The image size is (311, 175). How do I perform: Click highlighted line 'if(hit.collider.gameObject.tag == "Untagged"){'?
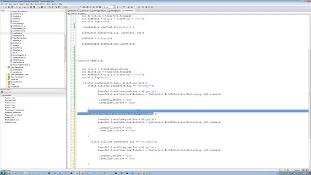click(124, 114)
